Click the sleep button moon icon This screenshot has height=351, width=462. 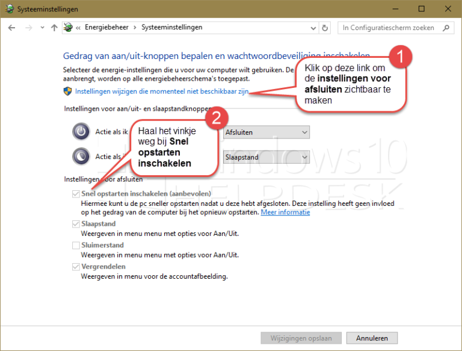tap(81, 157)
